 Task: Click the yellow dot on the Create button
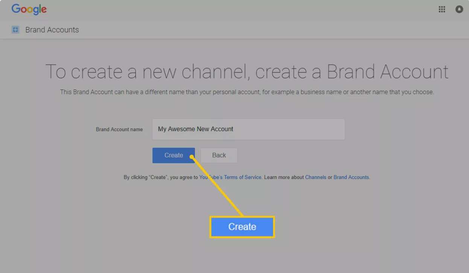pos(192,157)
